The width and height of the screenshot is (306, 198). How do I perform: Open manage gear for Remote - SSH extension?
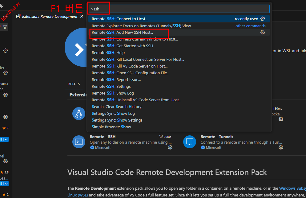170,147
